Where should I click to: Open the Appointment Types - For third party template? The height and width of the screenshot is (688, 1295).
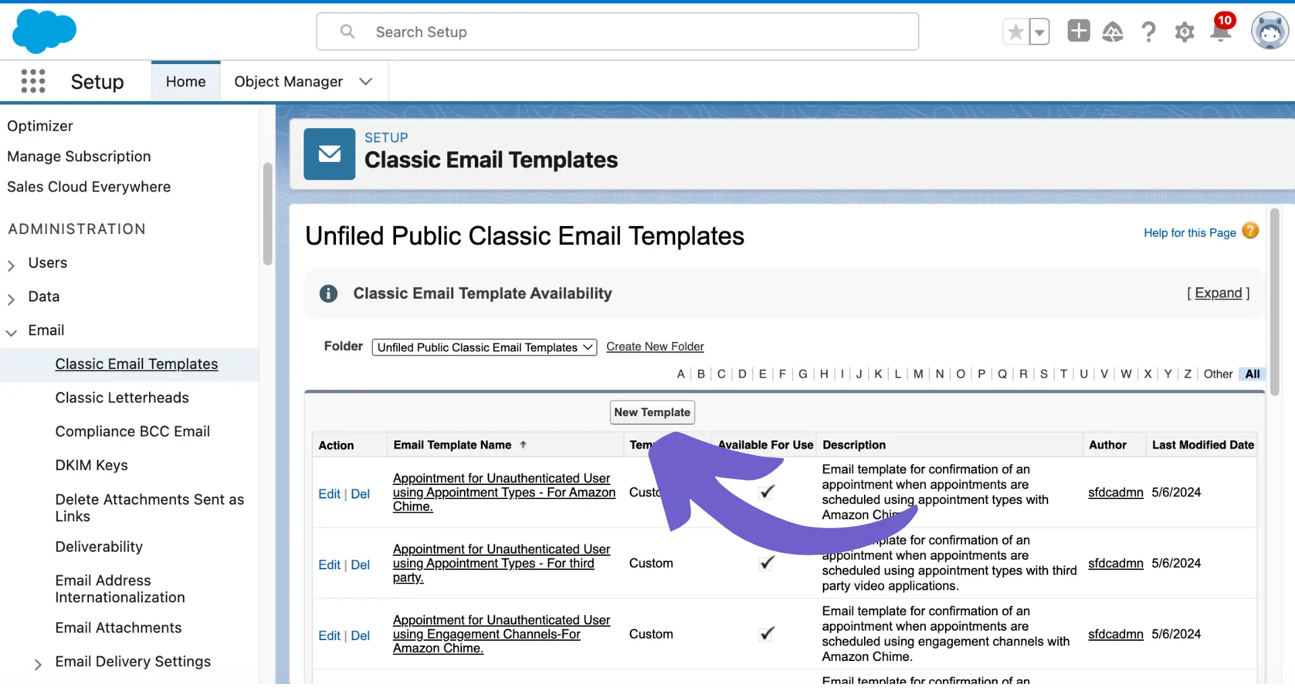(501, 563)
